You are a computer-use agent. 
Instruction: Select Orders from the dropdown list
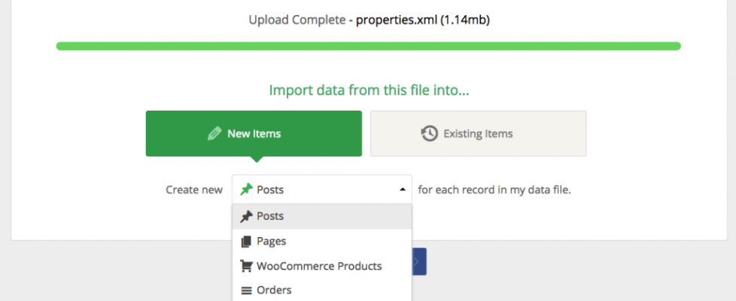(321, 290)
